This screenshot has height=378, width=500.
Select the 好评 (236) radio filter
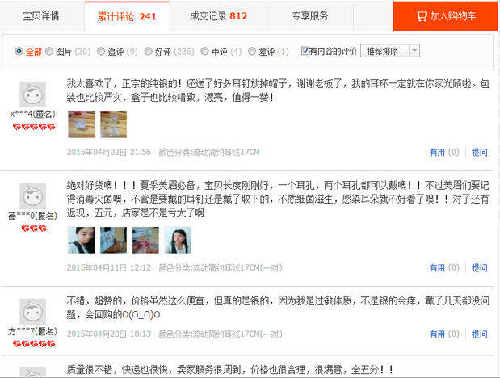[148, 51]
